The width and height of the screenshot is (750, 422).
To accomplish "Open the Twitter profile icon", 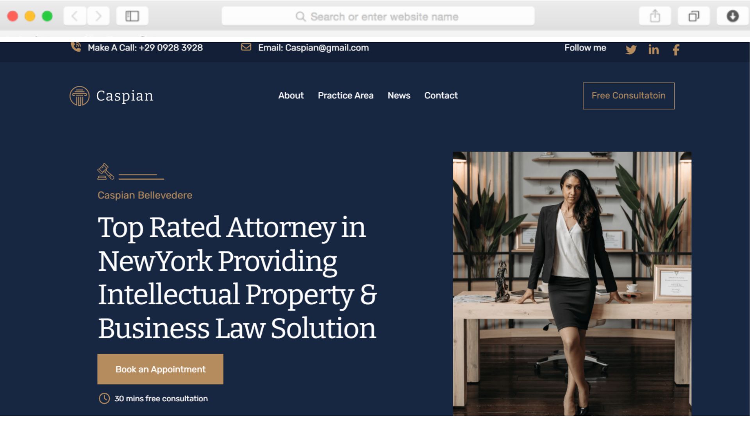I will pos(631,50).
